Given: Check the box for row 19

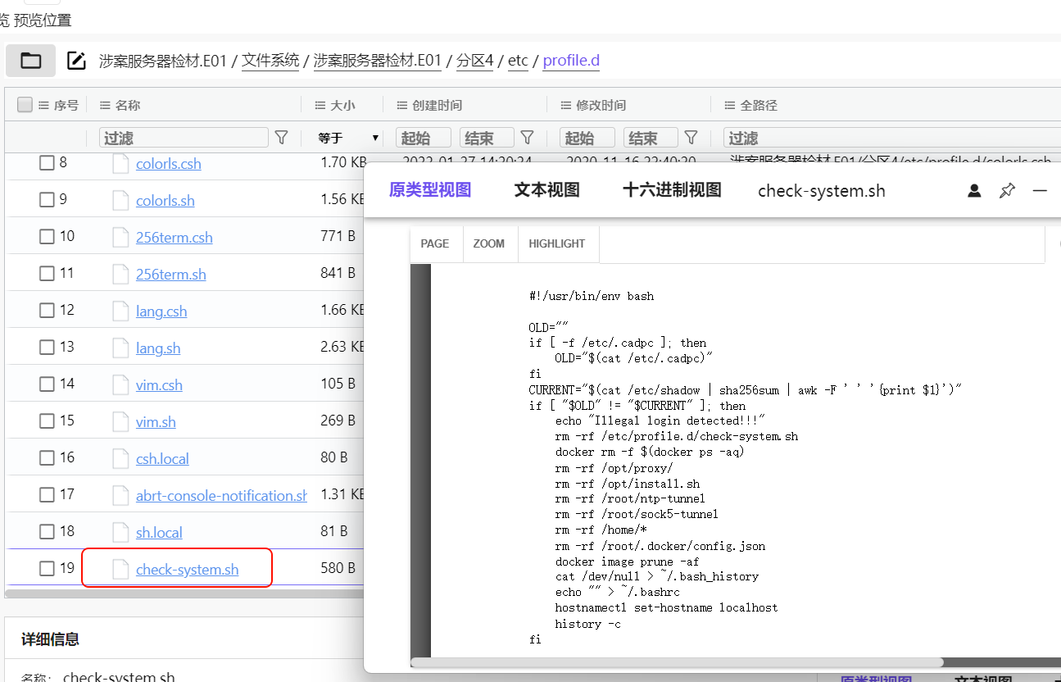Looking at the screenshot, I should click(47, 569).
